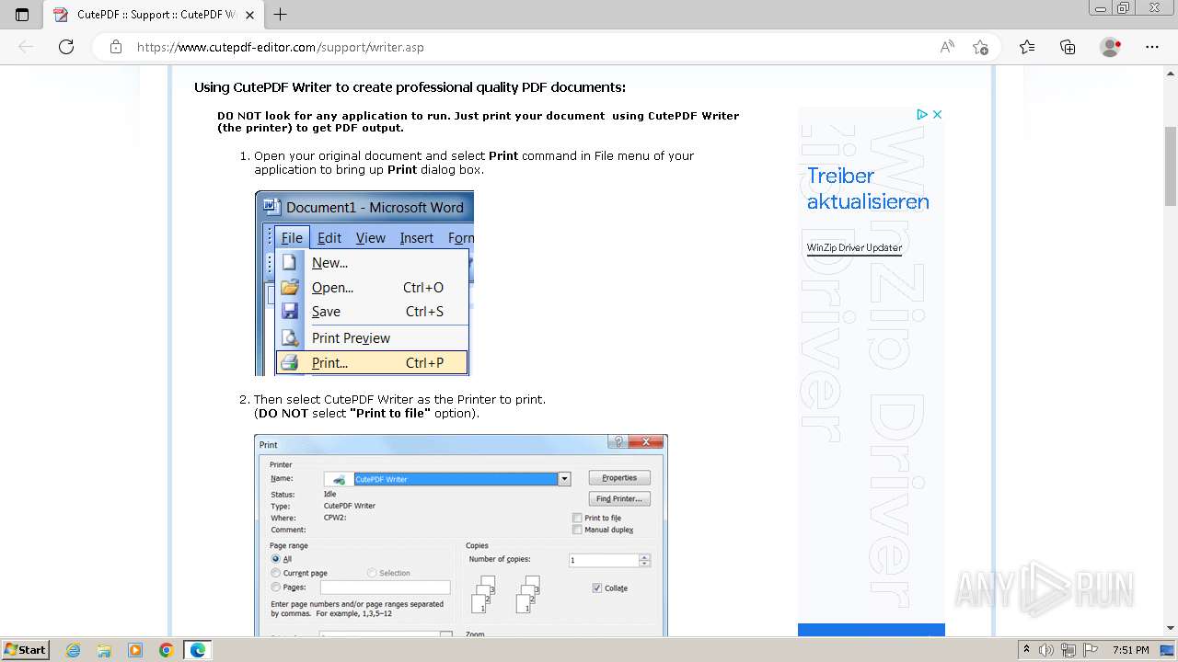Viewport: 1178px width, 662px height.
Task: Click the Print dialog illustration
Action: coord(461,535)
